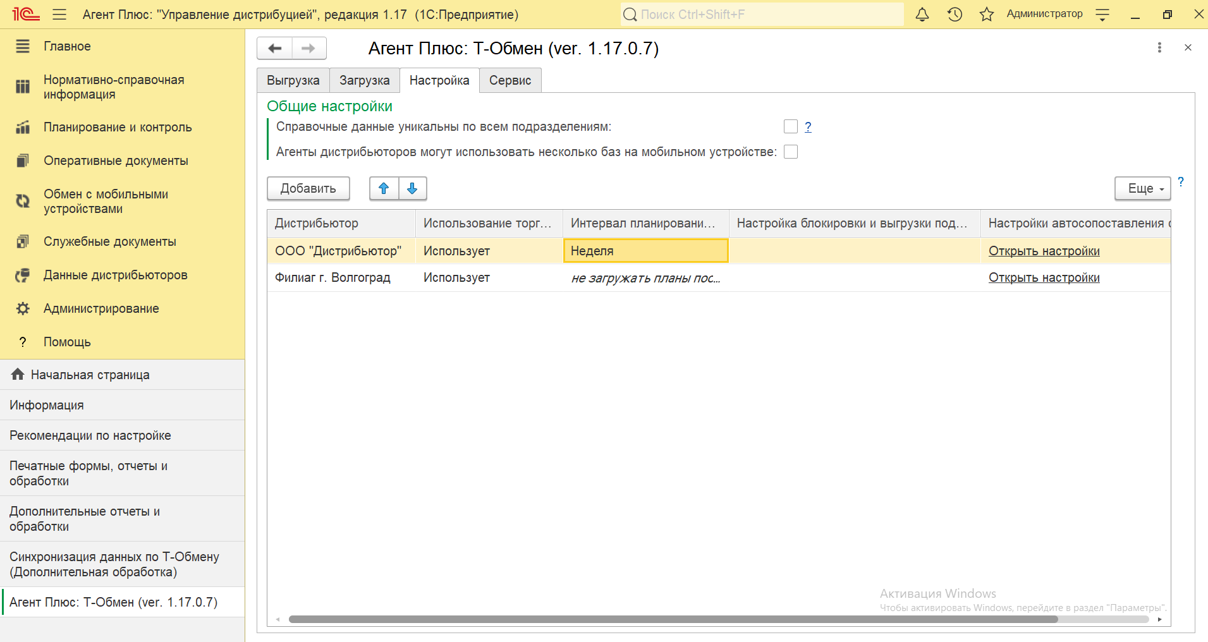This screenshot has width=1208, height=642.
Task: Click scrollbar right arrow in table
Action: (1159, 619)
